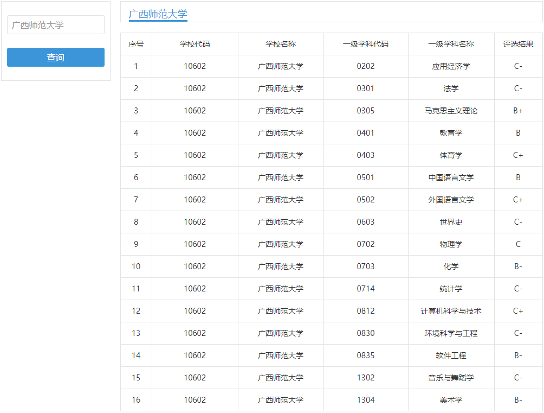
Task: Click serial number 9 in the table
Action: point(136,244)
